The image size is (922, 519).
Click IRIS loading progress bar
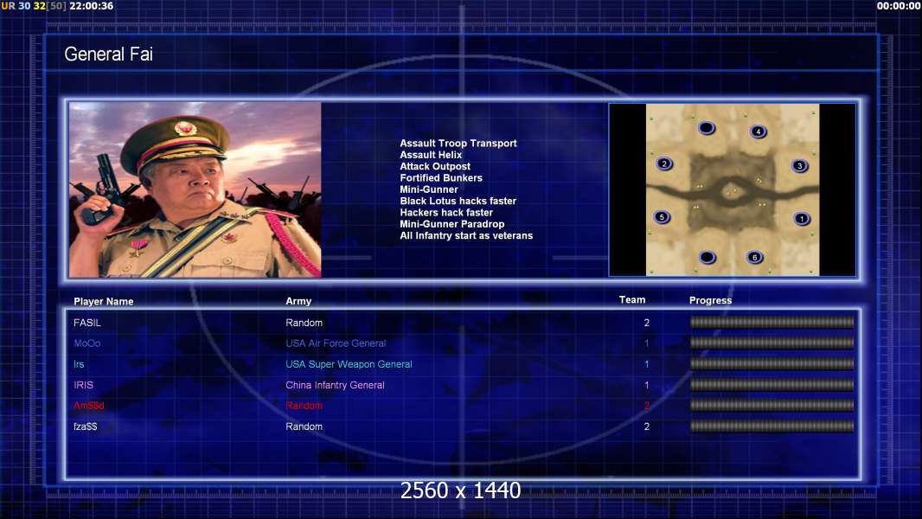pyautogui.click(x=772, y=384)
